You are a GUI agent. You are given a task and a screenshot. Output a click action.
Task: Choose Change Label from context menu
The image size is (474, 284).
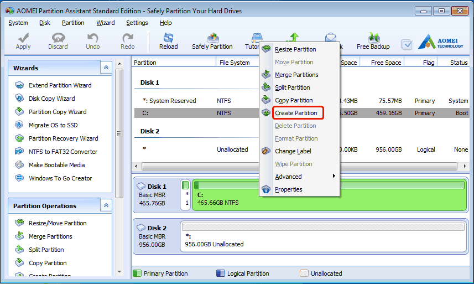point(300,151)
